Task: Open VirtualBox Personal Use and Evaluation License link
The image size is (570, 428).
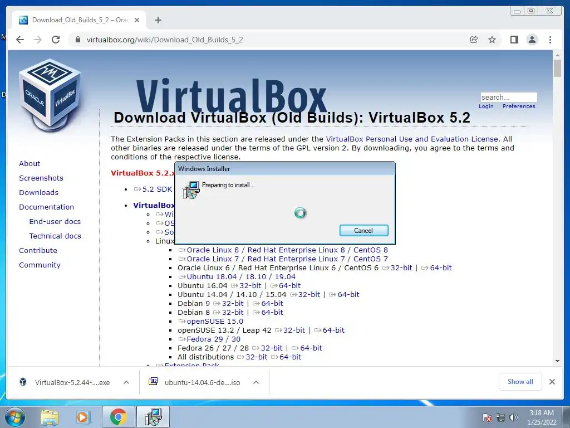Action: coord(412,139)
